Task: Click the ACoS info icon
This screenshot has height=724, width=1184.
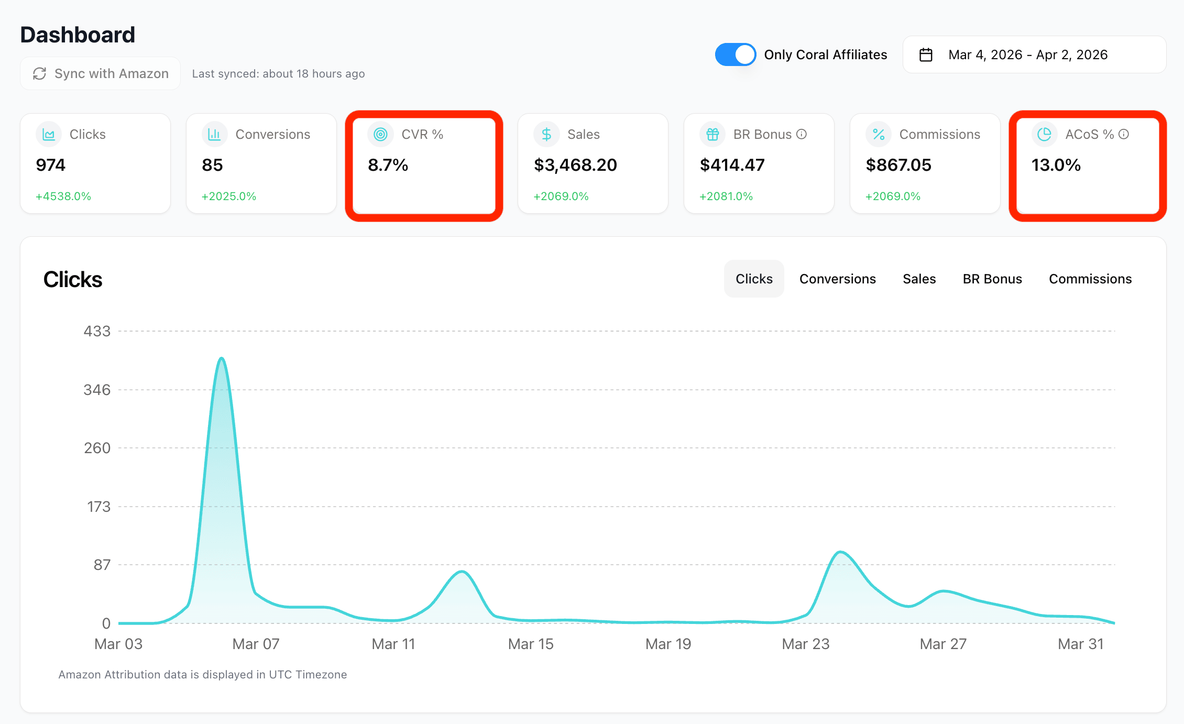Action: [1124, 134]
